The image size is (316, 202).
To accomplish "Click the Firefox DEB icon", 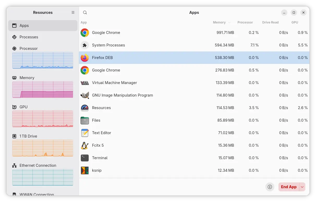I will [x=85, y=58].
